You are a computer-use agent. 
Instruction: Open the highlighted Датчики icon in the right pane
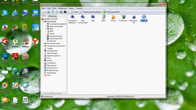pyautogui.click(x=144, y=18)
